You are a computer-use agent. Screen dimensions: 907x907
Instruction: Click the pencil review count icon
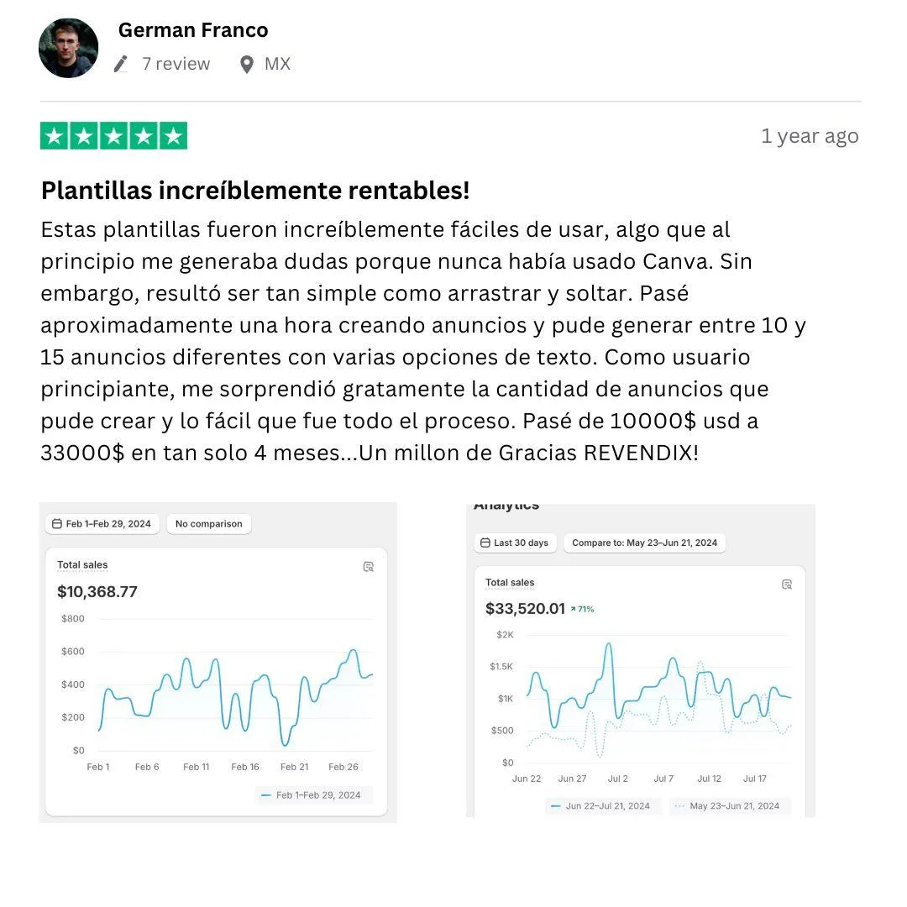[121, 64]
